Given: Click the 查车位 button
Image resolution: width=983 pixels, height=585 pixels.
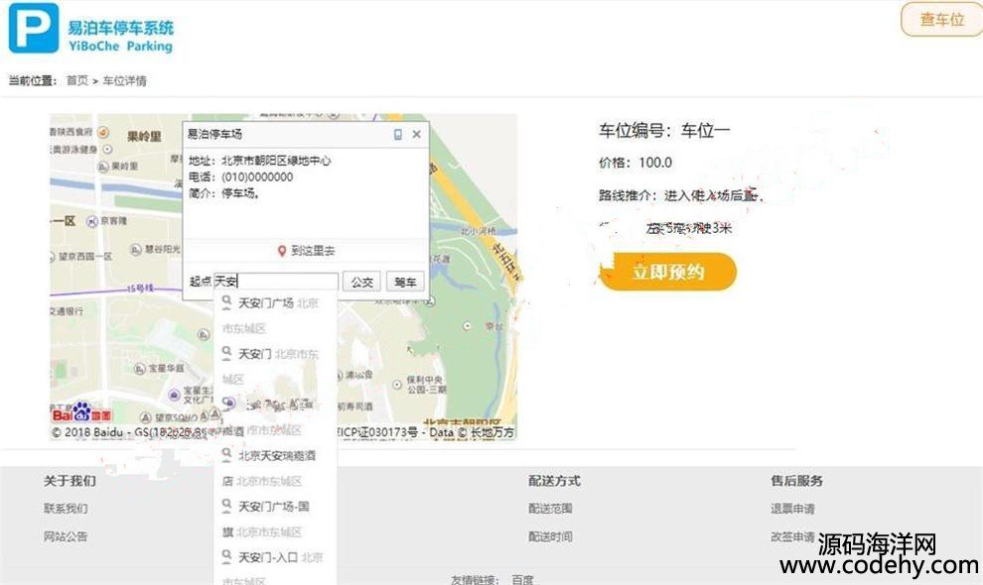Looking at the screenshot, I should [941, 20].
